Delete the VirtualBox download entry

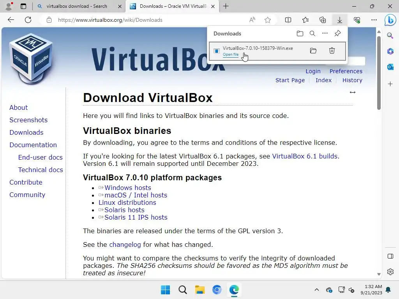point(332,51)
